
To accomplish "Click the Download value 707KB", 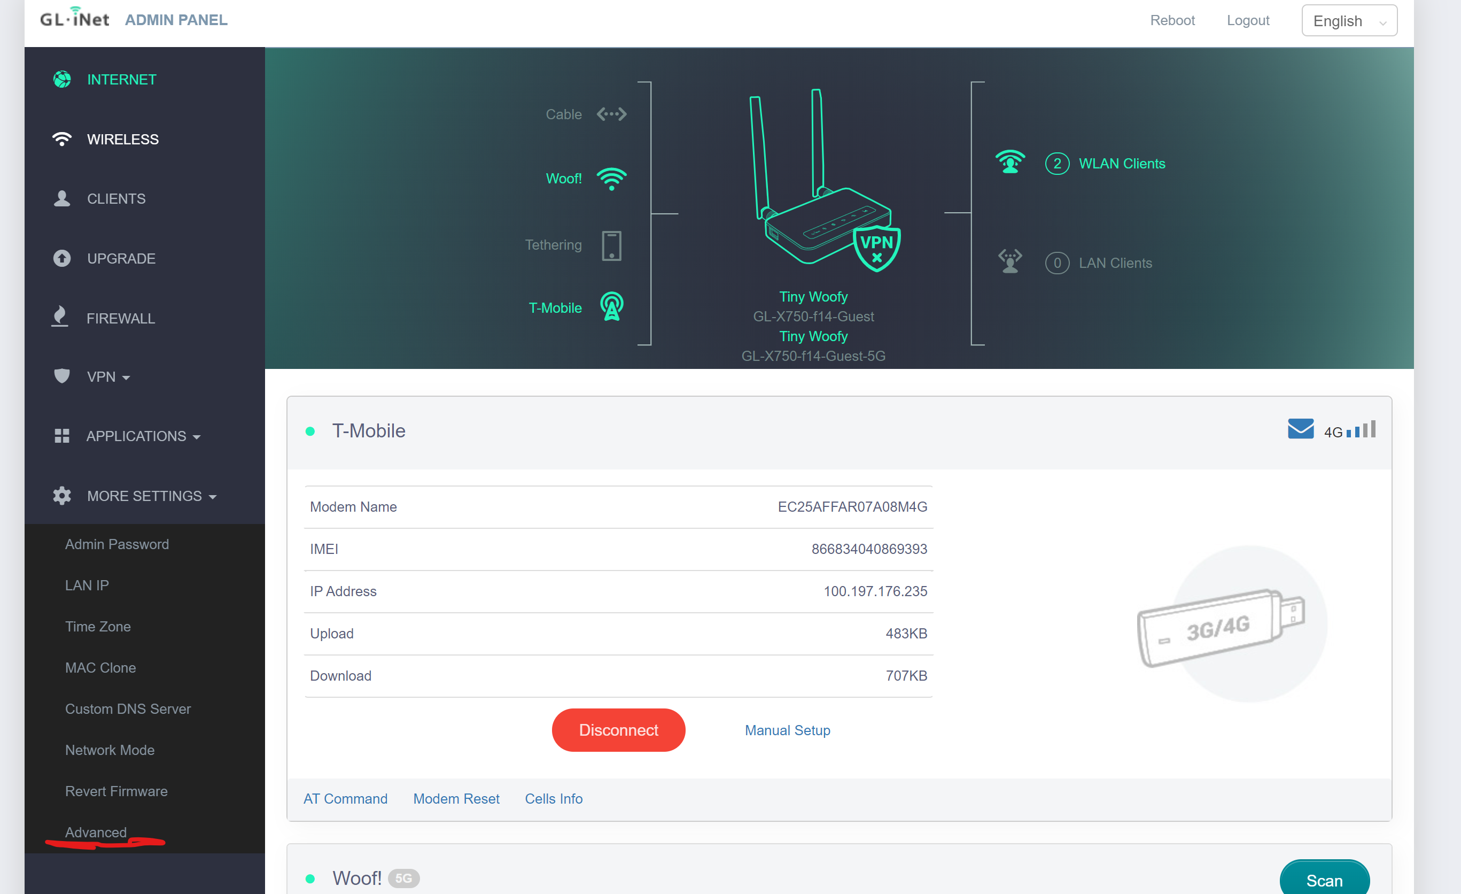I will [x=906, y=675].
